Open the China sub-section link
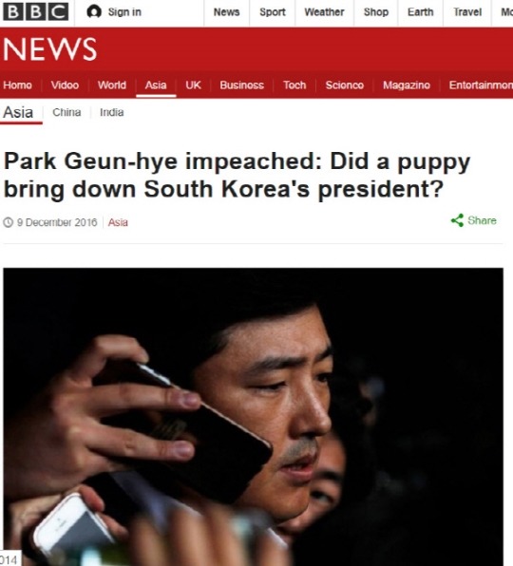Viewport: 513px width, 566px height. (66, 112)
